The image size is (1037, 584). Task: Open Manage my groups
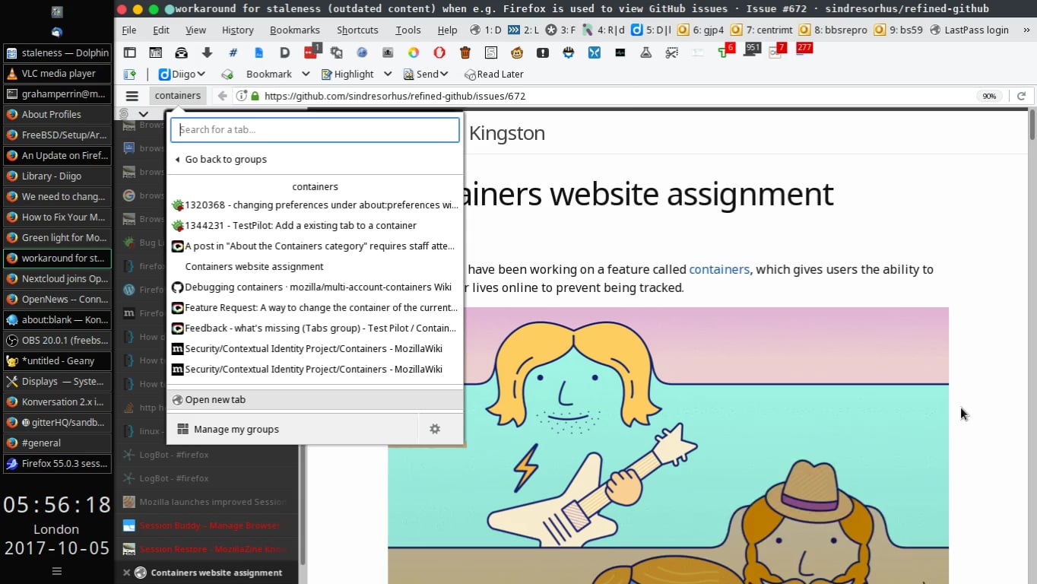pos(293,429)
